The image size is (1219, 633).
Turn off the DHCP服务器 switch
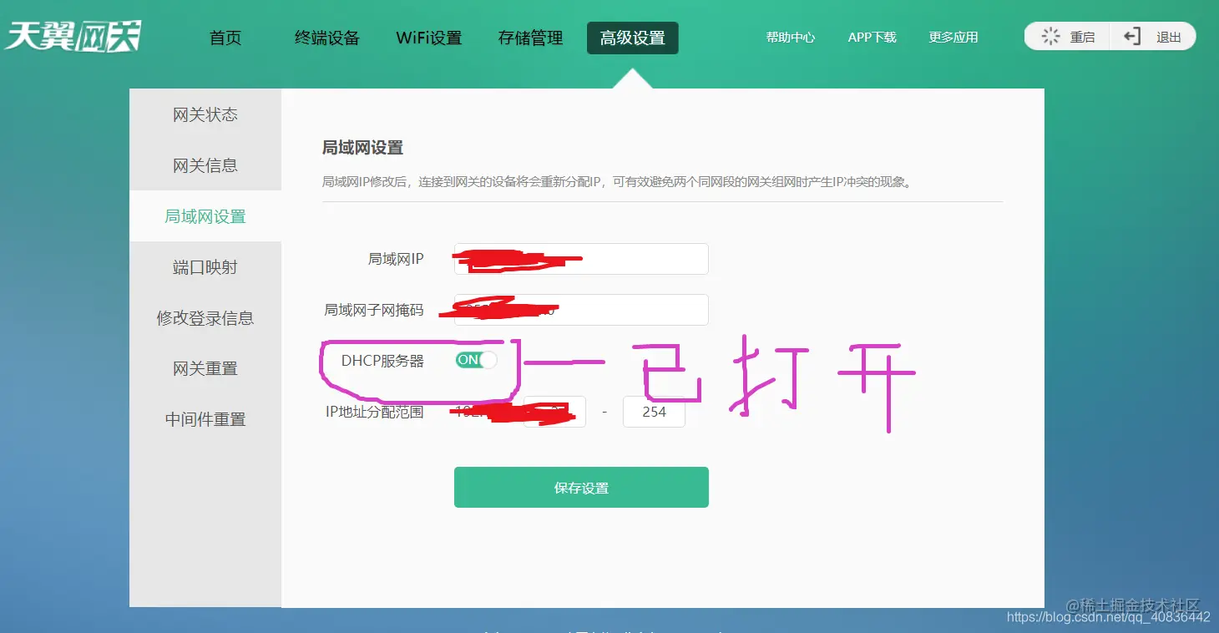476,360
